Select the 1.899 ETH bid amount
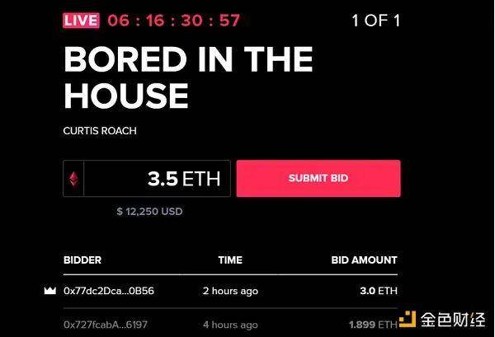 [x=373, y=325]
